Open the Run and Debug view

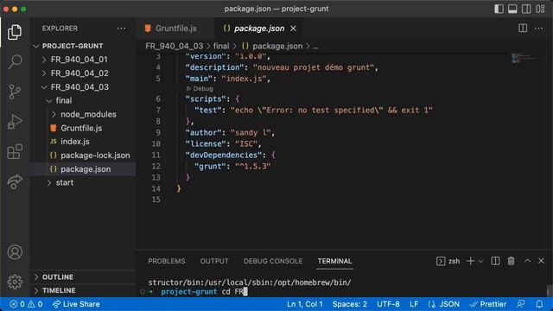coord(15,122)
